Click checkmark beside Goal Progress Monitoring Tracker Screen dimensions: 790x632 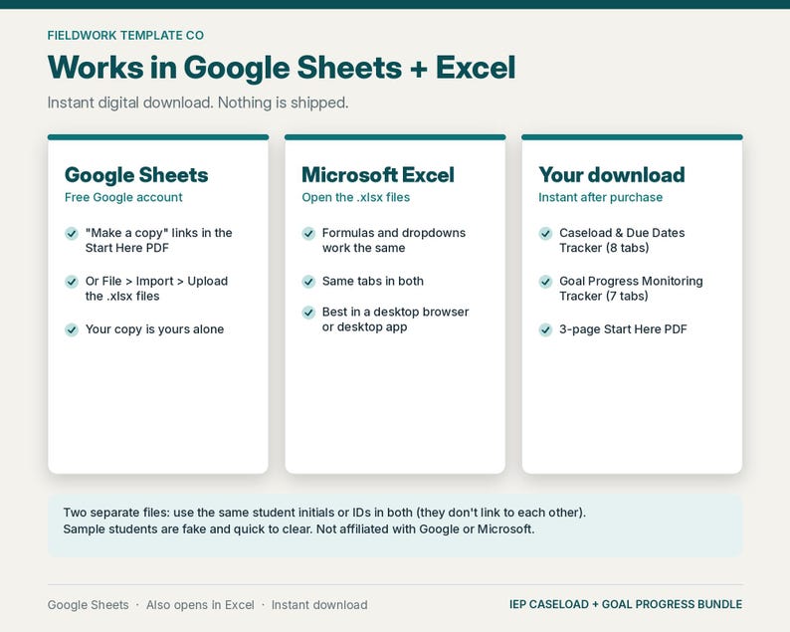pos(545,282)
